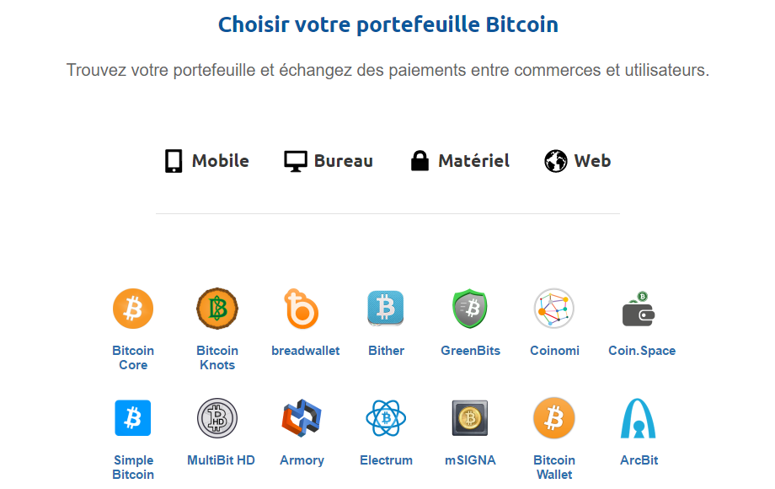The width and height of the screenshot is (775, 489).
Task: Select the ArcBit arch icon
Action: pos(638,418)
